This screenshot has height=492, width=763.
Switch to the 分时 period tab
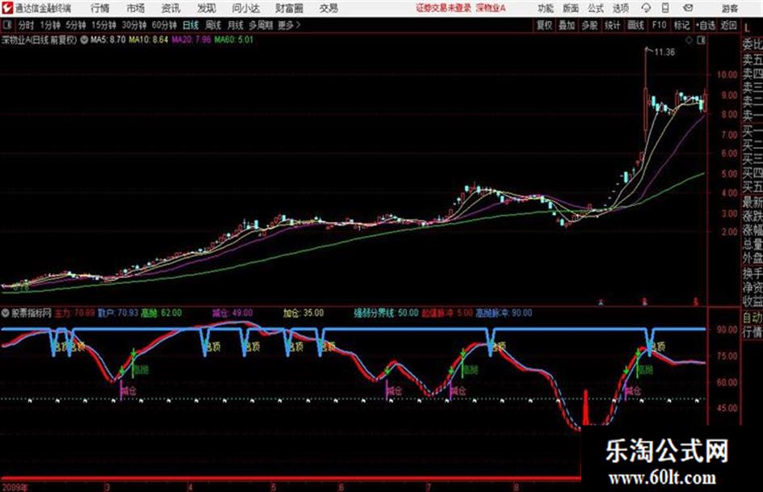tap(27, 25)
